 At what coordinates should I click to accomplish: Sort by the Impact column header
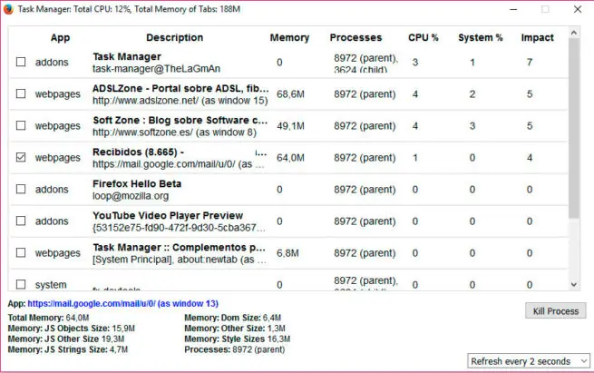[x=537, y=37]
